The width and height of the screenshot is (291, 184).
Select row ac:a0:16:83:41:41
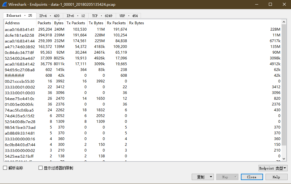pyautogui.click(x=142, y=29)
